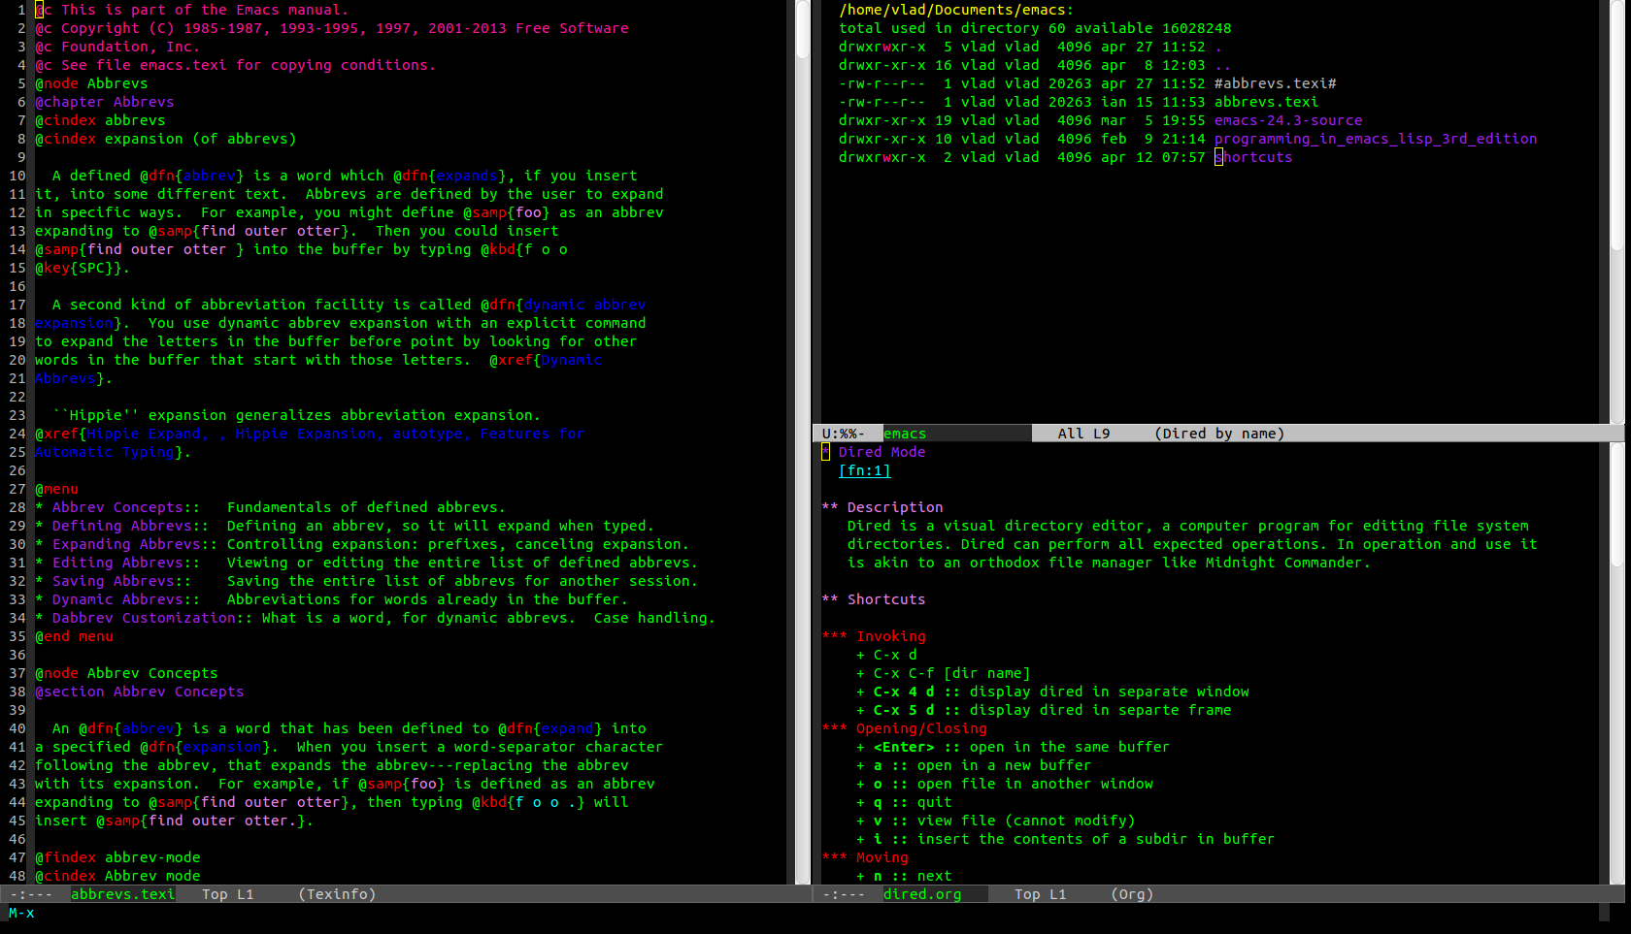Click 'C-x 5 d' shortcut item

[x=1044, y=710]
